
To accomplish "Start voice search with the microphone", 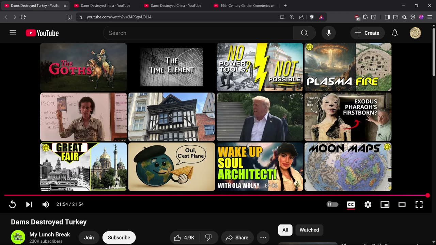I will (329, 33).
